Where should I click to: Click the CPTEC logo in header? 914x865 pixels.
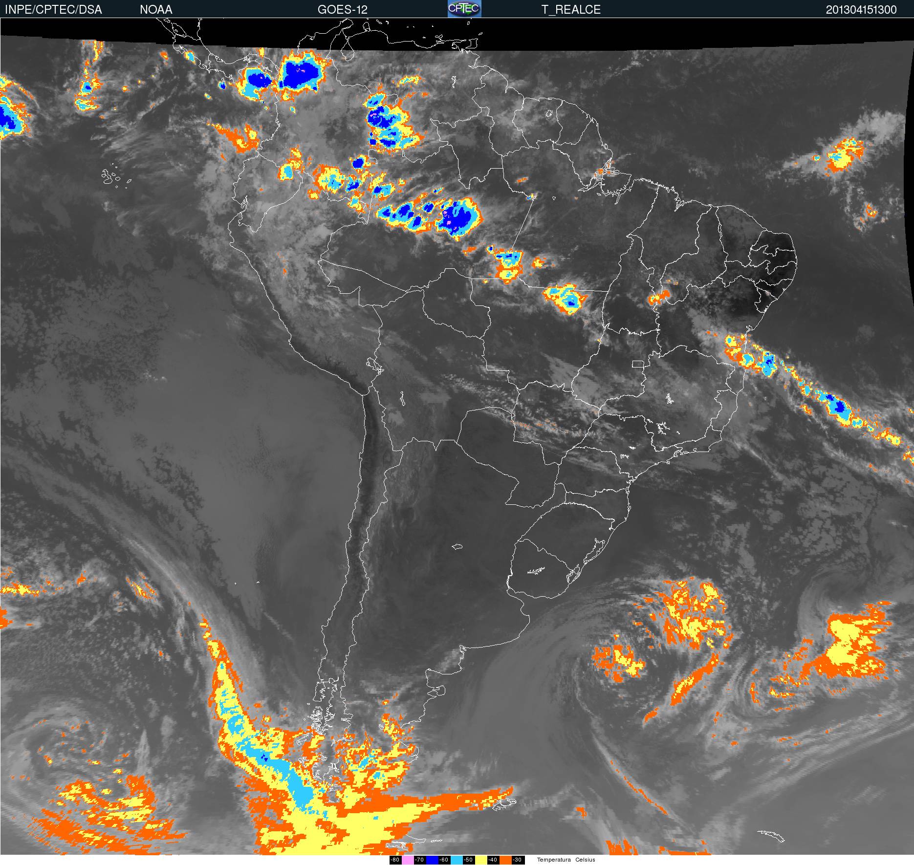coord(464,9)
